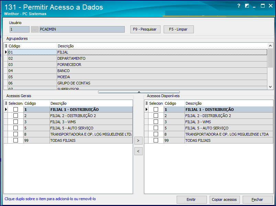Click Descrição header in Acessos Disponíveis
The width and height of the screenshot is (276, 206).
click(229, 103)
